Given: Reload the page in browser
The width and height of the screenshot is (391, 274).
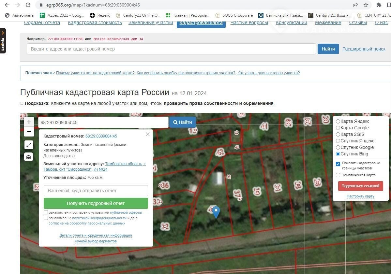Looking at the screenshot, I should click(x=28, y=5).
